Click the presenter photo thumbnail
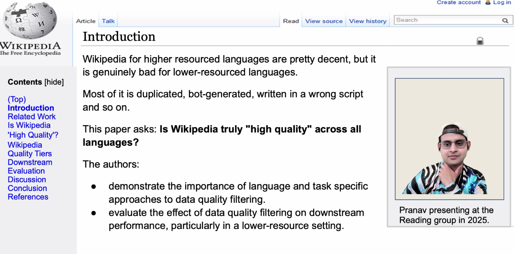 (449, 139)
